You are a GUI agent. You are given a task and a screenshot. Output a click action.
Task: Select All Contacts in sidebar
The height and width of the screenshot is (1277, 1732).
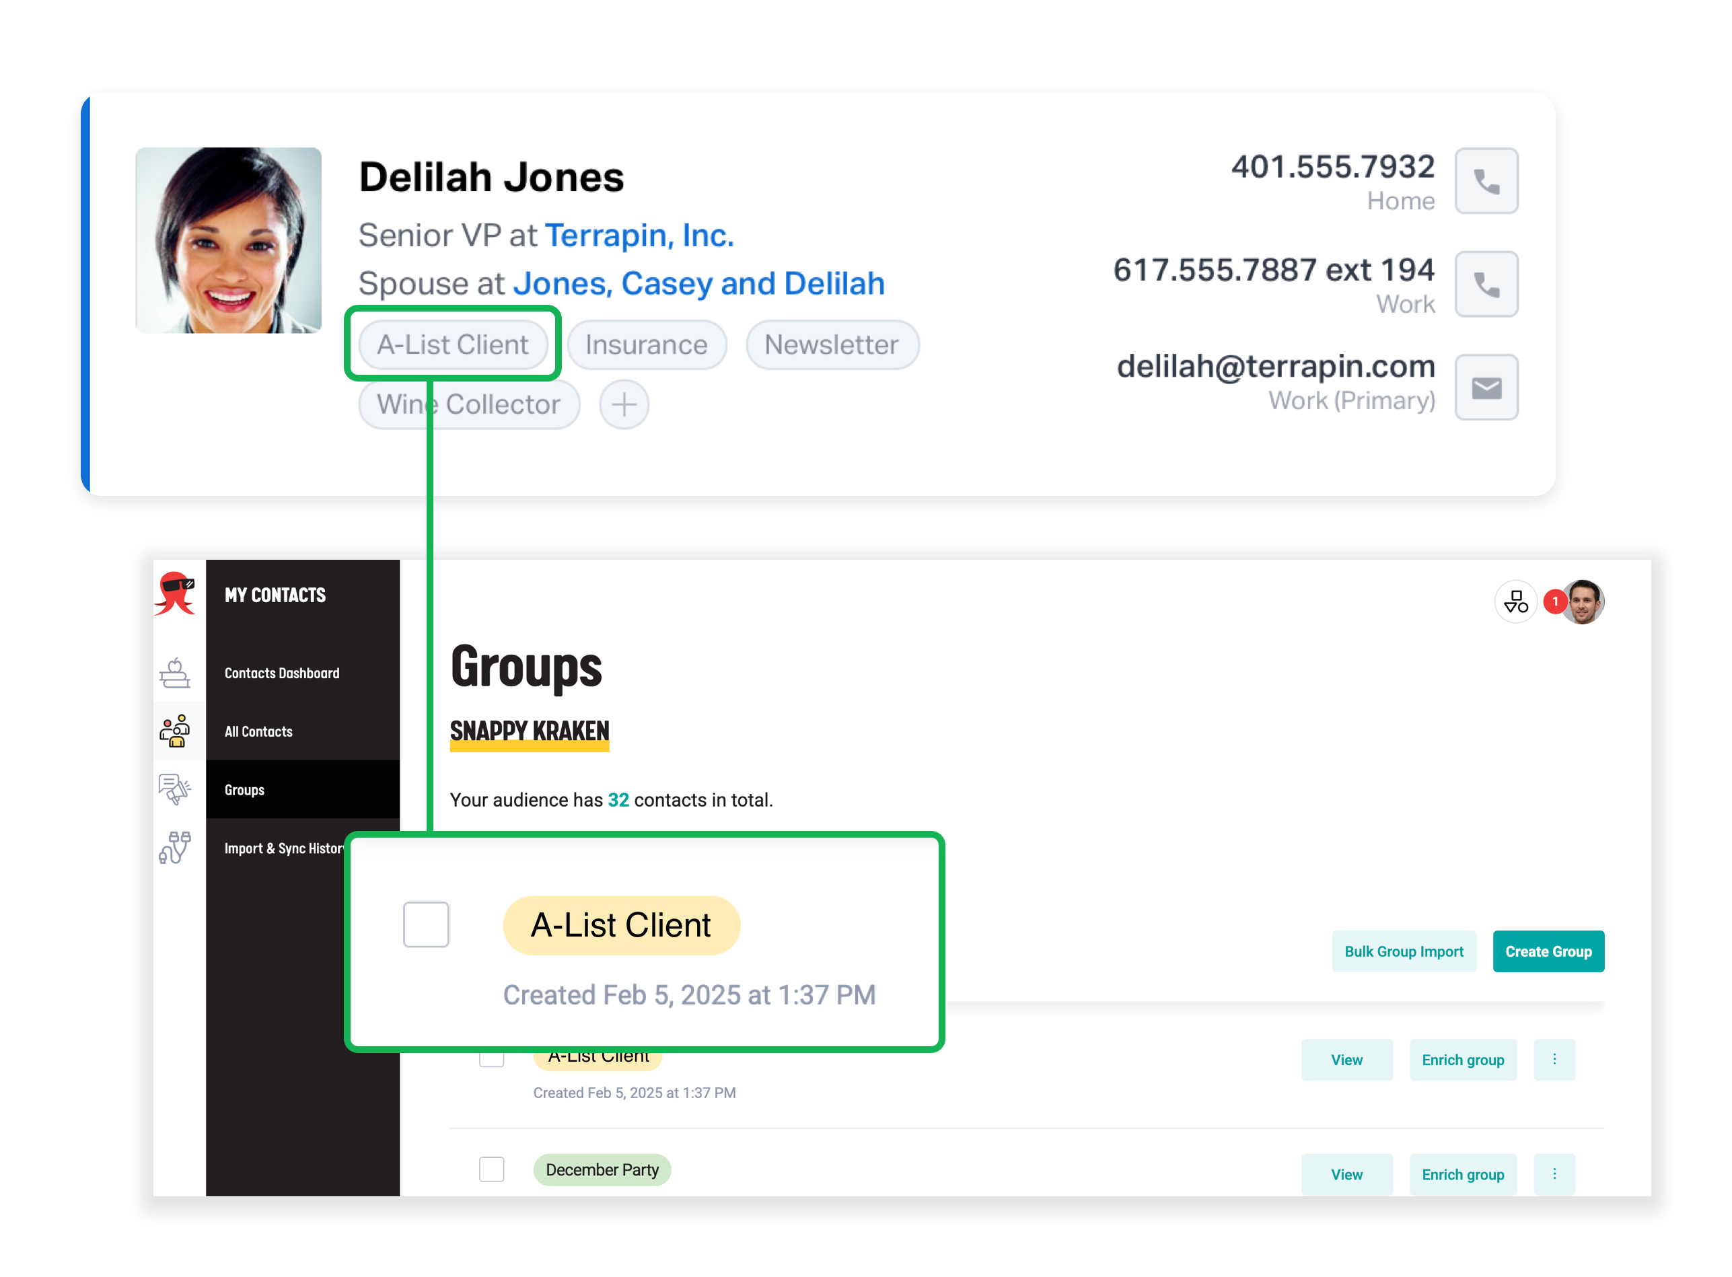258,731
